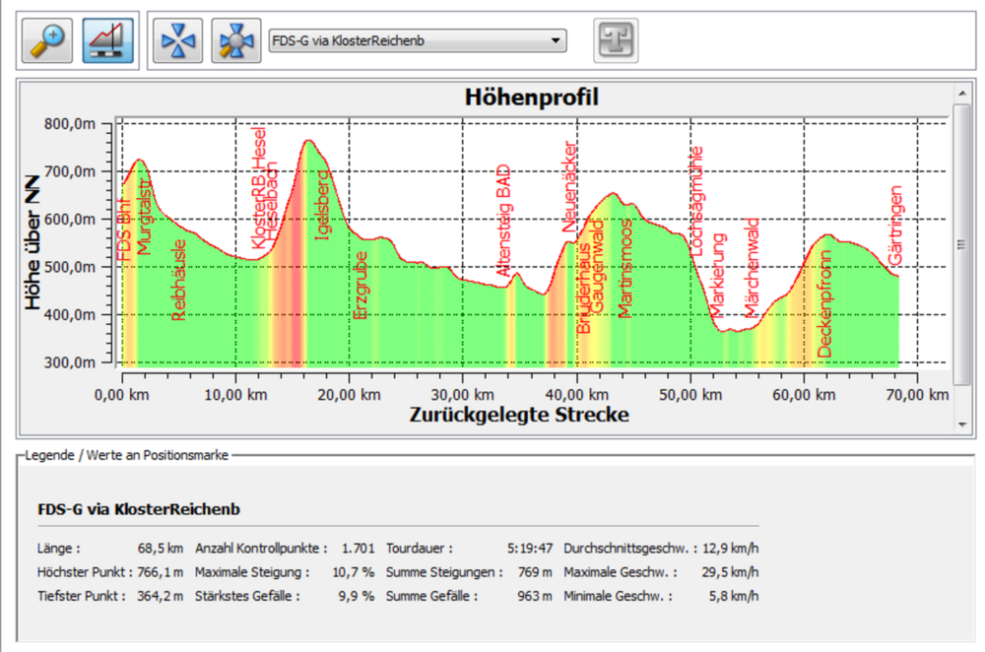Click the legend heading FDS-G via KlosterReichenb

139,509
